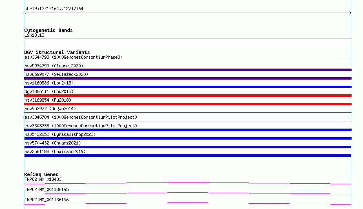The width and height of the screenshot is (363, 209).
Task: Click the magenta gene line of NM_001136196
Action: click(188, 203)
